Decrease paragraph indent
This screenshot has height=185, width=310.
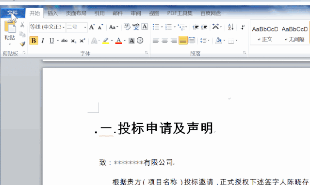click(196, 27)
